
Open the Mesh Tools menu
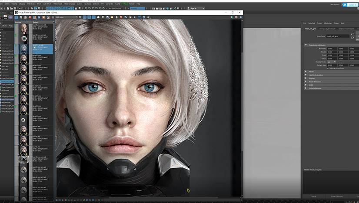tap(58, 4)
